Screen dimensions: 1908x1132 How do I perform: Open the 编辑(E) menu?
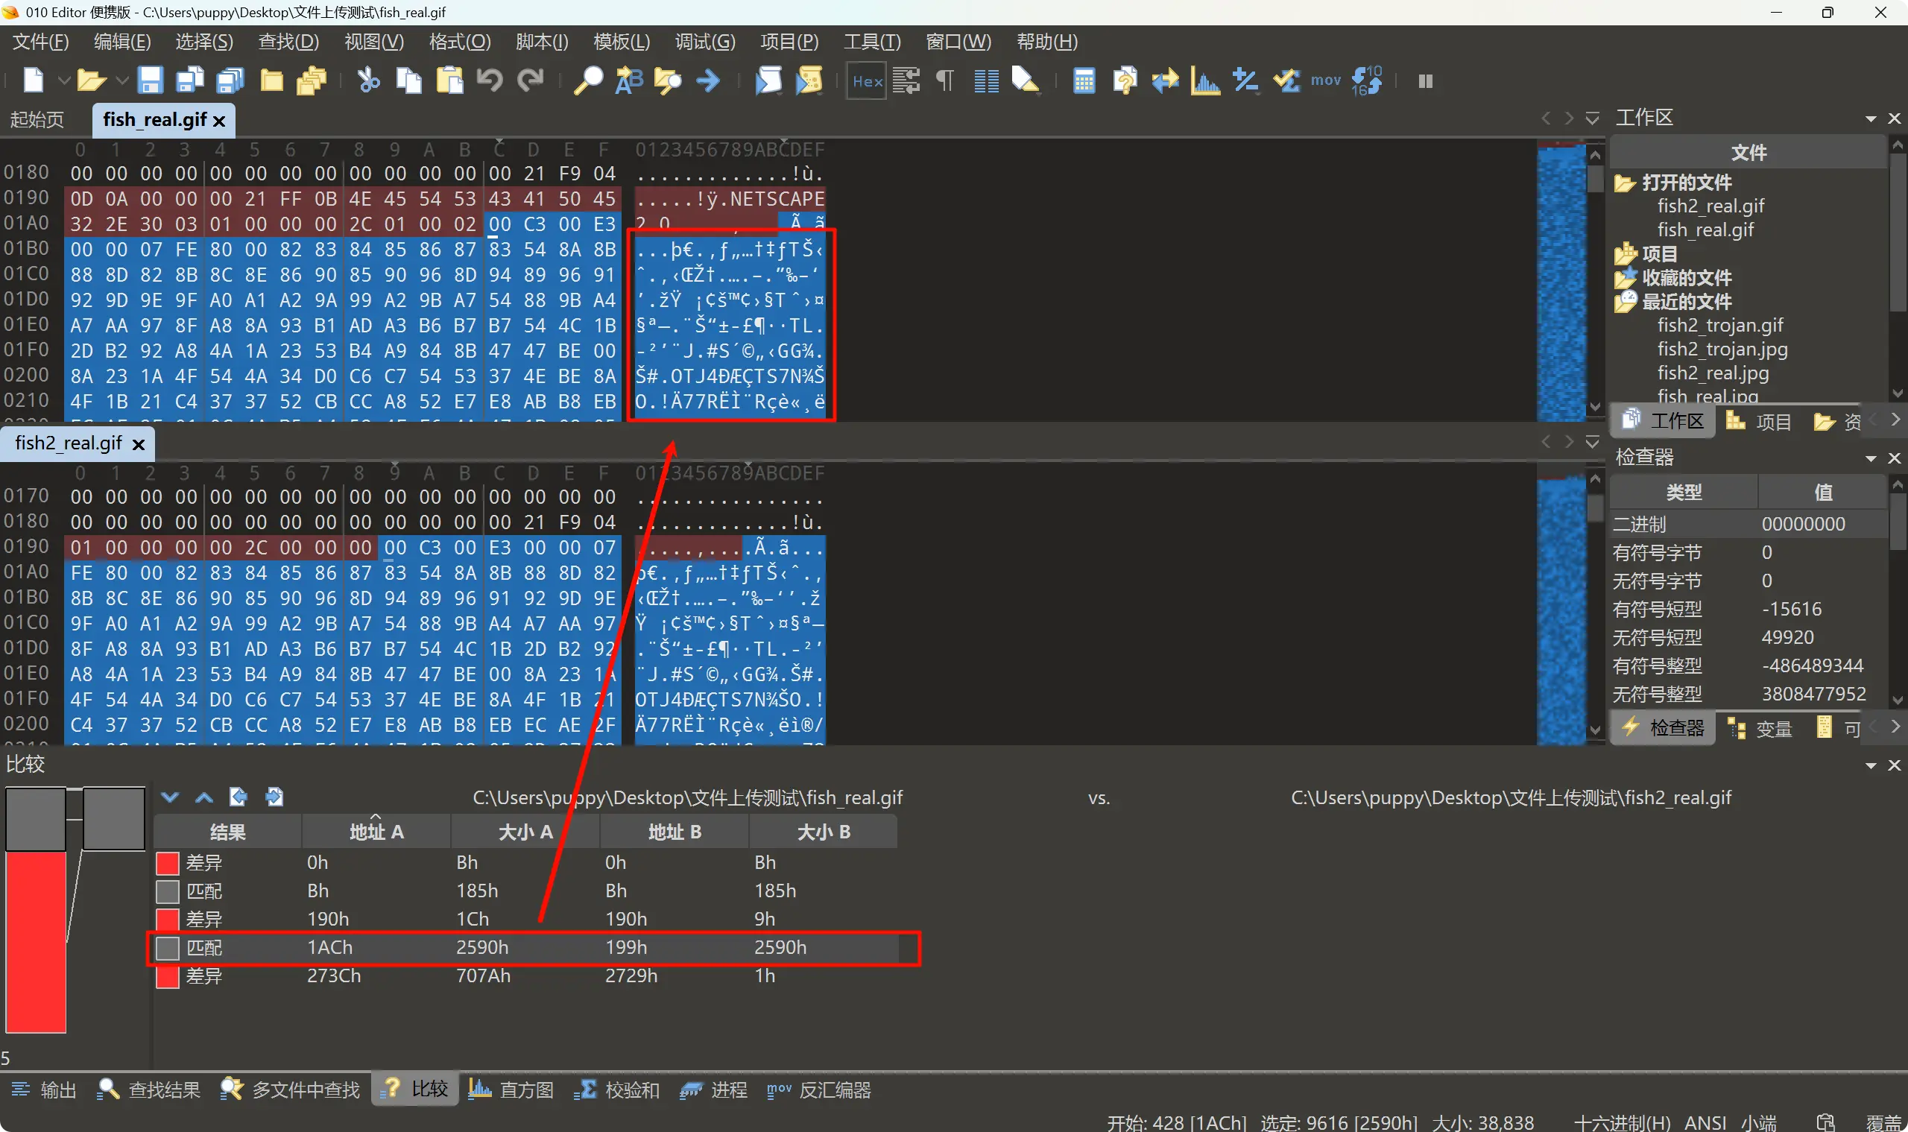[122, 41]
